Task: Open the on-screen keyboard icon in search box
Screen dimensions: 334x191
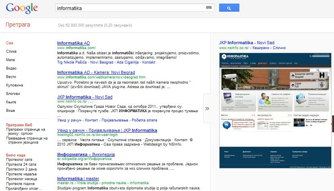Action: coord(209,8)
